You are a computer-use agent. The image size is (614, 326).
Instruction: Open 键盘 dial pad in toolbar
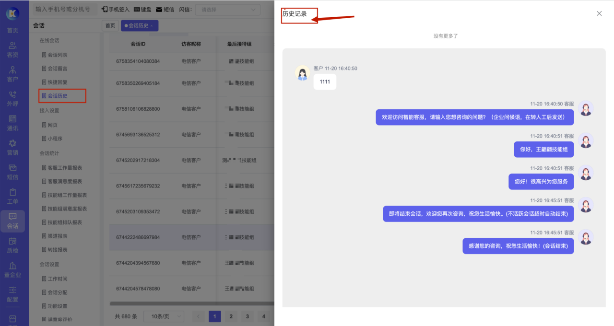142,9
